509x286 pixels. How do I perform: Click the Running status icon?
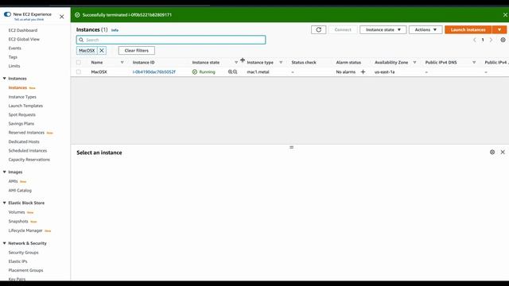click(x=194, y=72)
